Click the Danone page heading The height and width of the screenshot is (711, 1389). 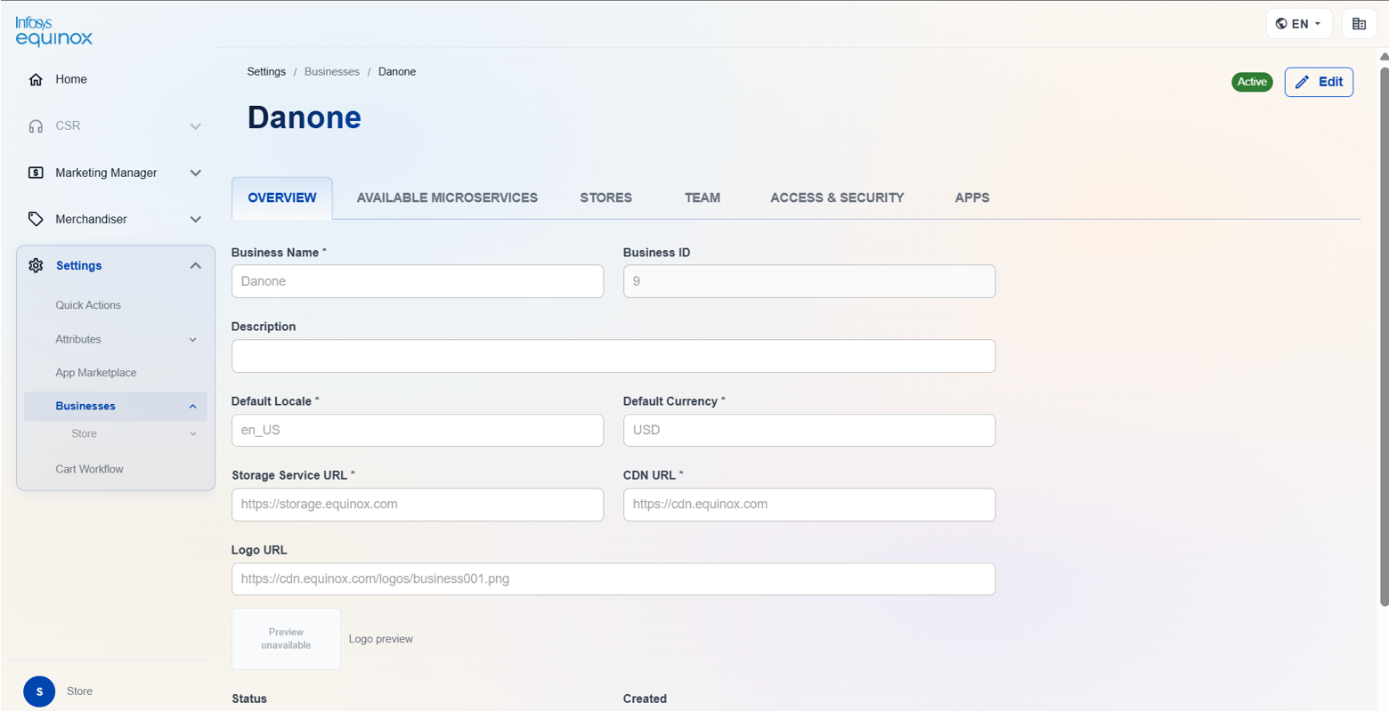(x=305, y=117)
